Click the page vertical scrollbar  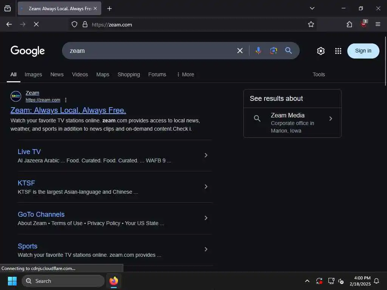coord(385,61)
